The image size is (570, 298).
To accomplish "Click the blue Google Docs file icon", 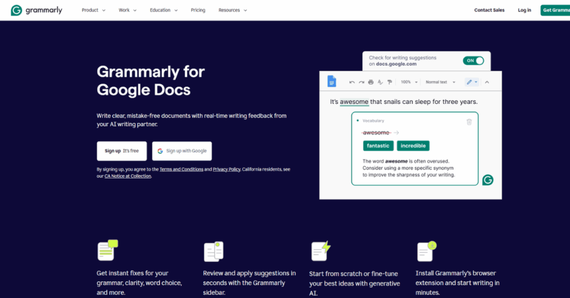I will tap(332, 82).
